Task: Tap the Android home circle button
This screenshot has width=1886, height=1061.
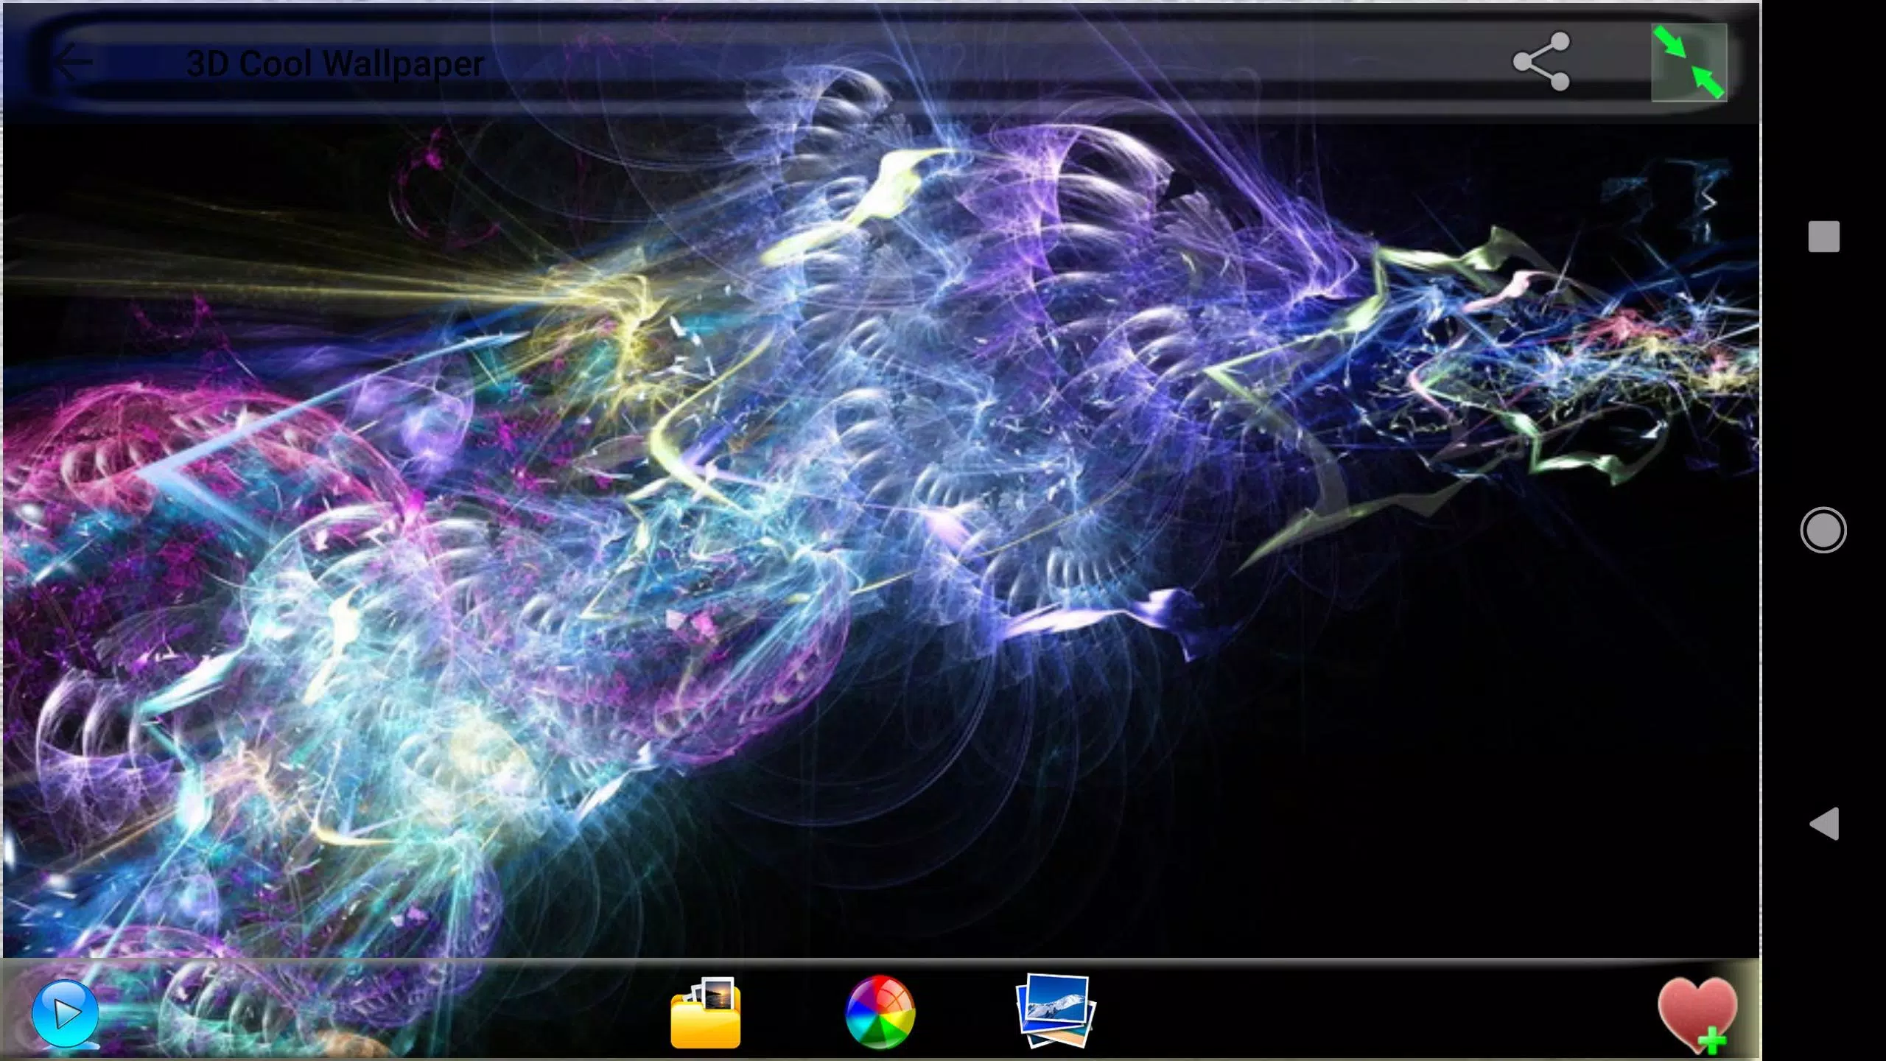Action: point(1823,530)
